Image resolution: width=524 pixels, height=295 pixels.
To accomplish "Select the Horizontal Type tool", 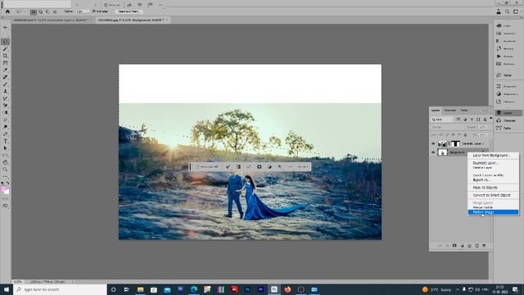I will point(5,141).
